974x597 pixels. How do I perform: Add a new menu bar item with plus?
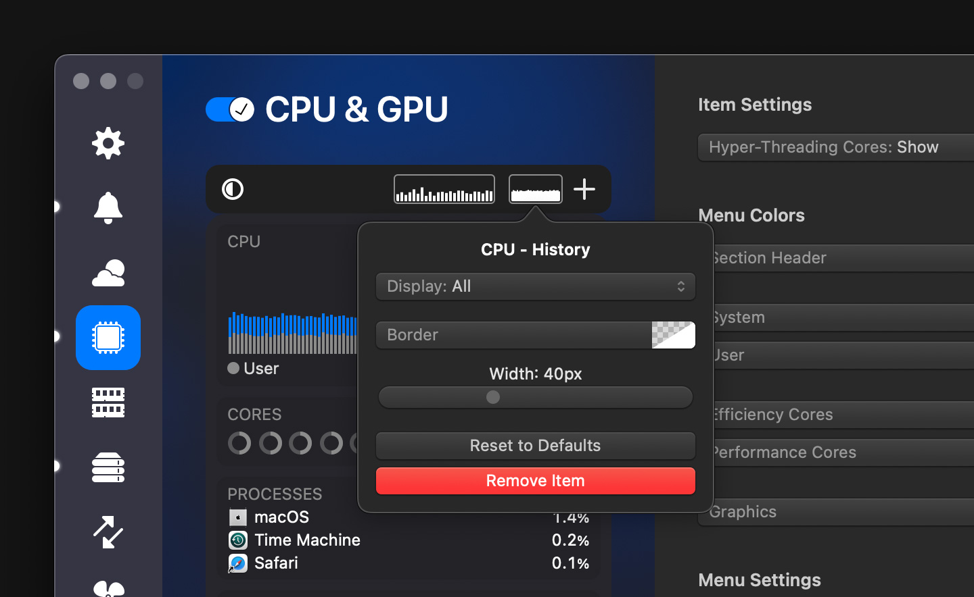pos(584,189)
